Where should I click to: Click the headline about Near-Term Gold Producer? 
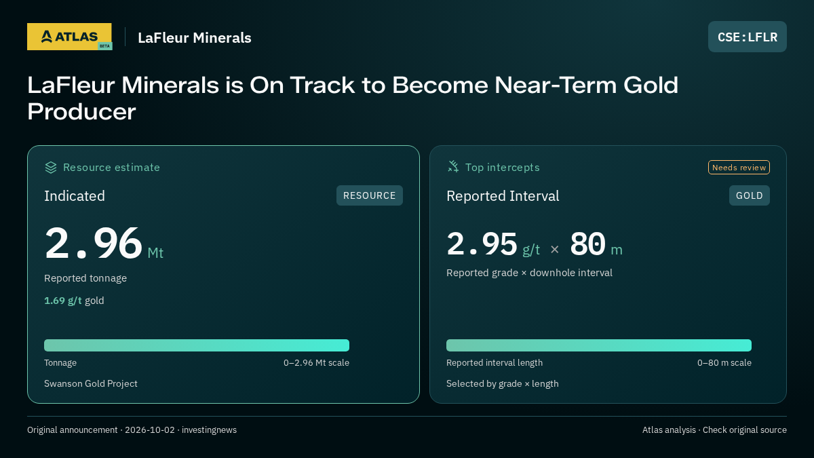(x=353, y=98)
